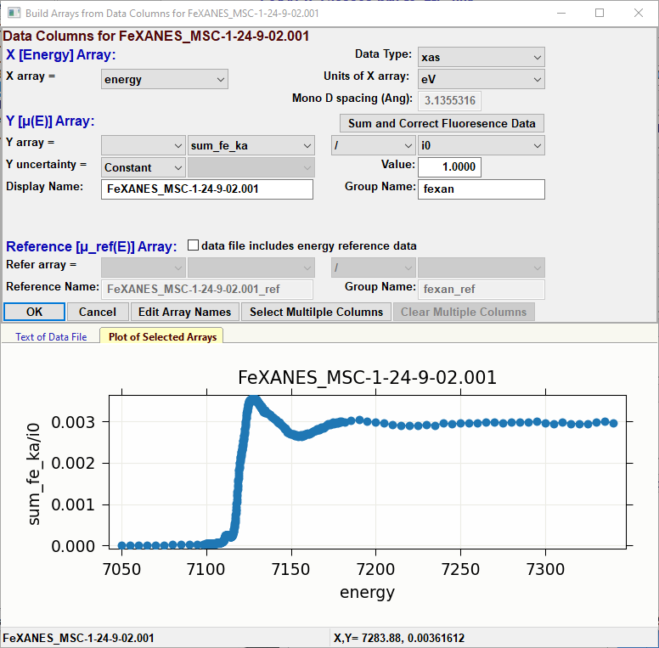Expand the Data Type xas dropdown
Screen dimensions: 659x648
click(x=481, y=57)
